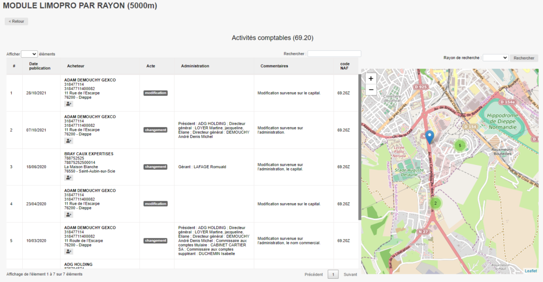Click add-contact icon in row 1
This screenshot has width=543, height=282.
point(69,104)
